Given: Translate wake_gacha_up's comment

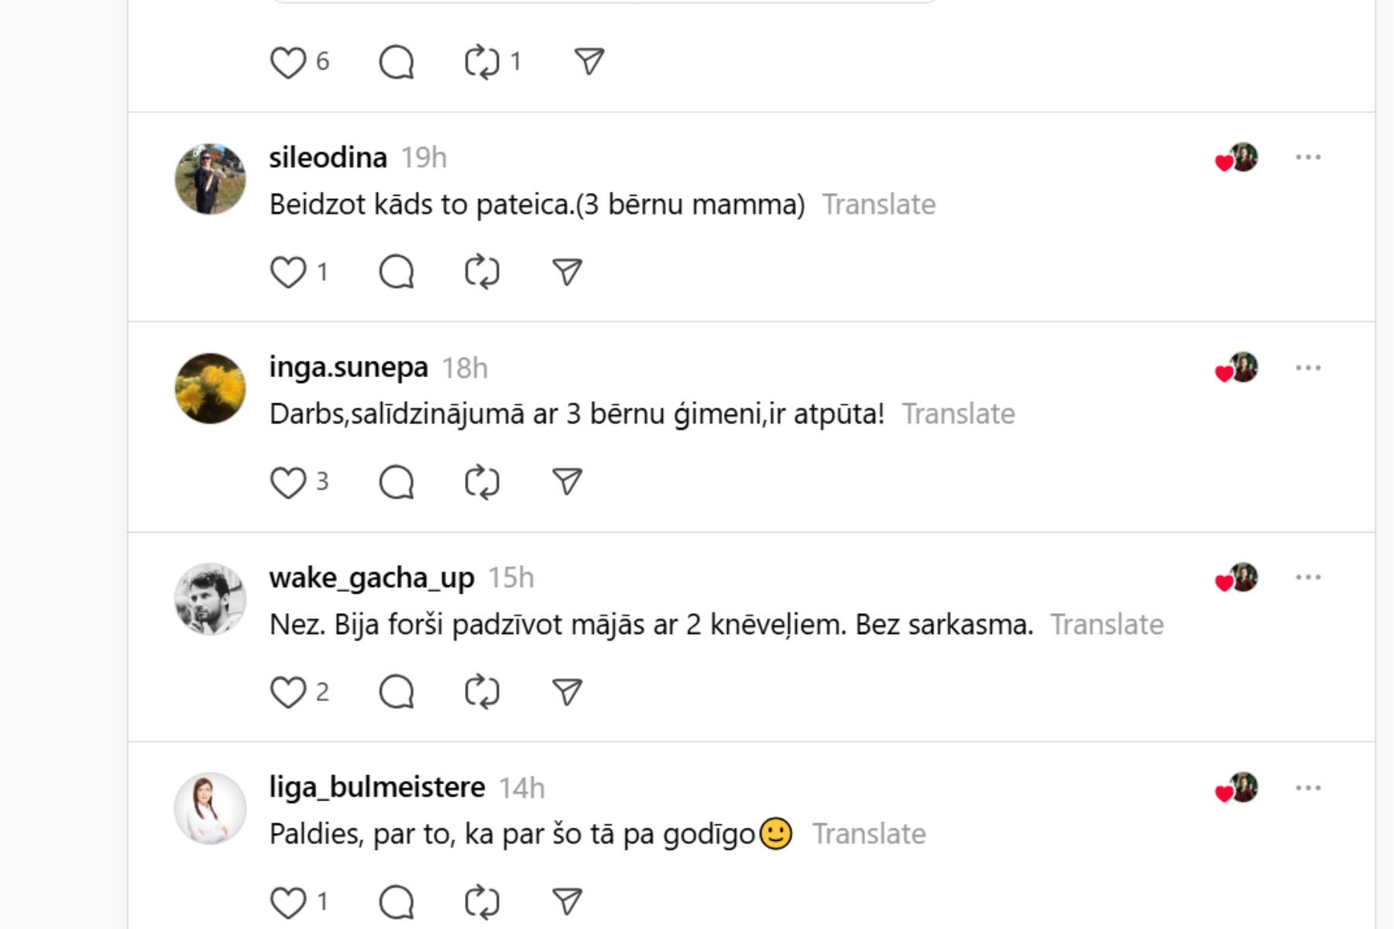Looking at the screenshot, I should [x=1107, y=625].
